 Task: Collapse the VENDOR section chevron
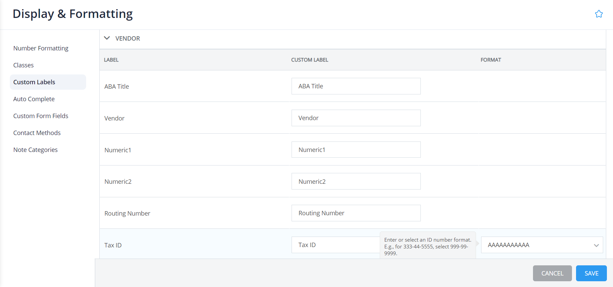tap(107, 38)
